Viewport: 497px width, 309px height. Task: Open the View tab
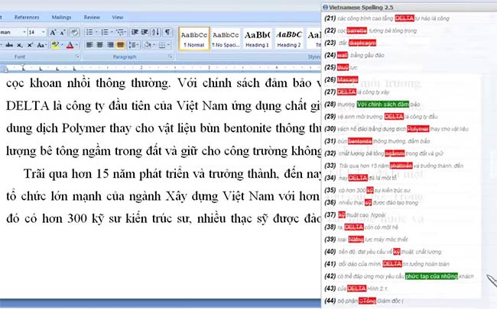coord(117,18)
